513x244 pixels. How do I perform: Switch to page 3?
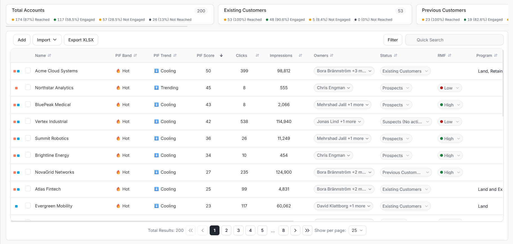pyautogui.click(x=238, y=230)
